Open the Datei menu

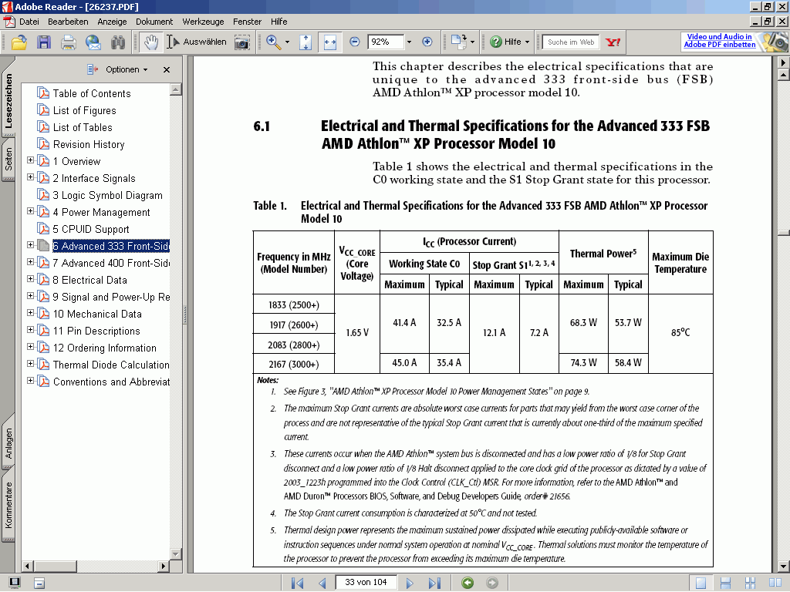29,22
